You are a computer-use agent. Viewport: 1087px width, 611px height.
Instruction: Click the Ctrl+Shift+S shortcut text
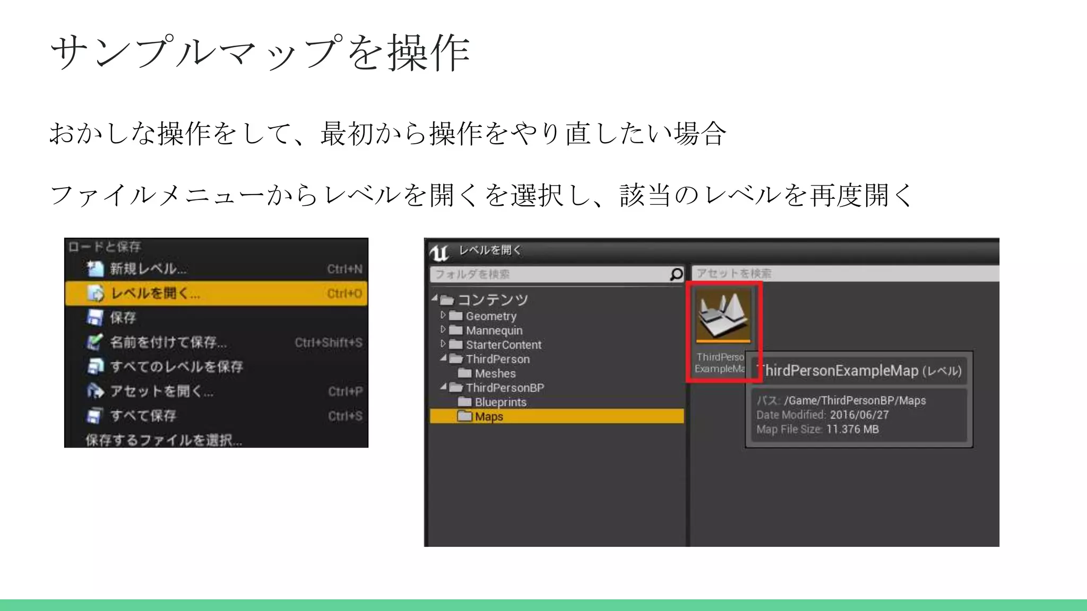(329, 343)
